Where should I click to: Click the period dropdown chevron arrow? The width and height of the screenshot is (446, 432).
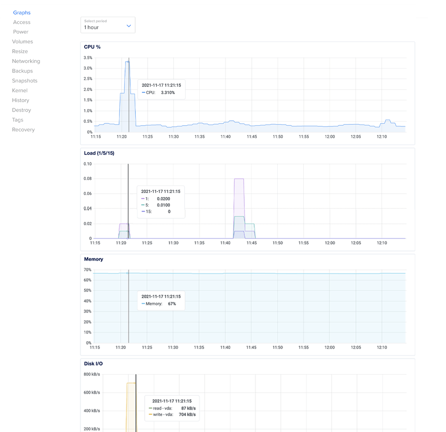[x=129, y=26]
